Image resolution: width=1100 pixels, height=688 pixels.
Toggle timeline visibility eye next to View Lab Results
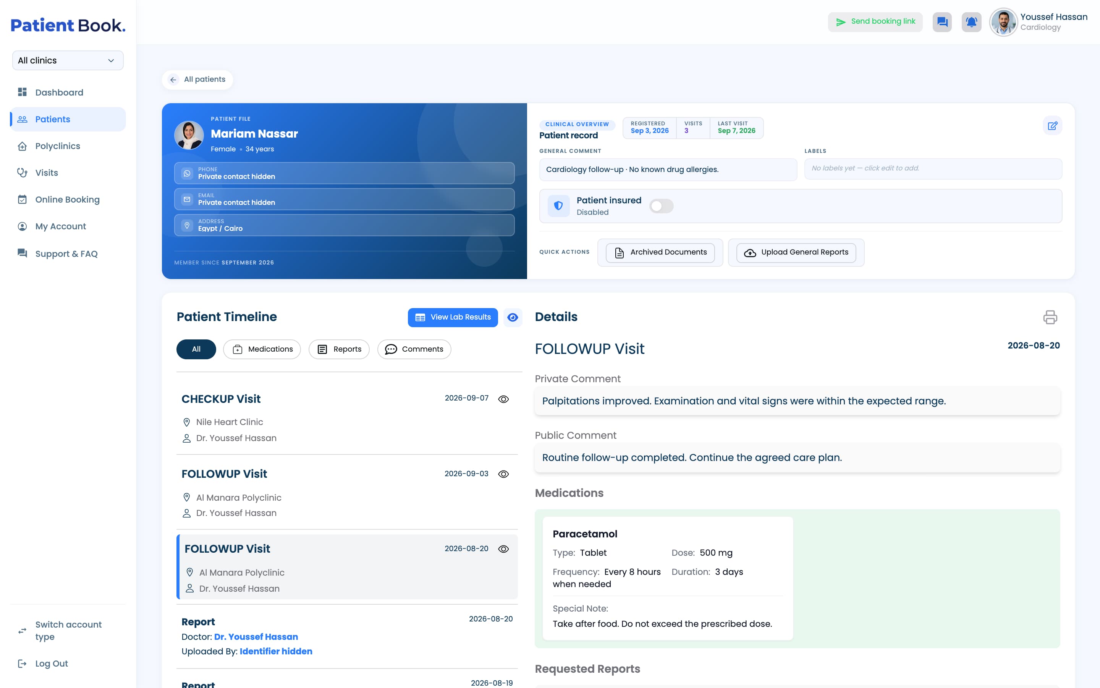(x=513, y=317)
